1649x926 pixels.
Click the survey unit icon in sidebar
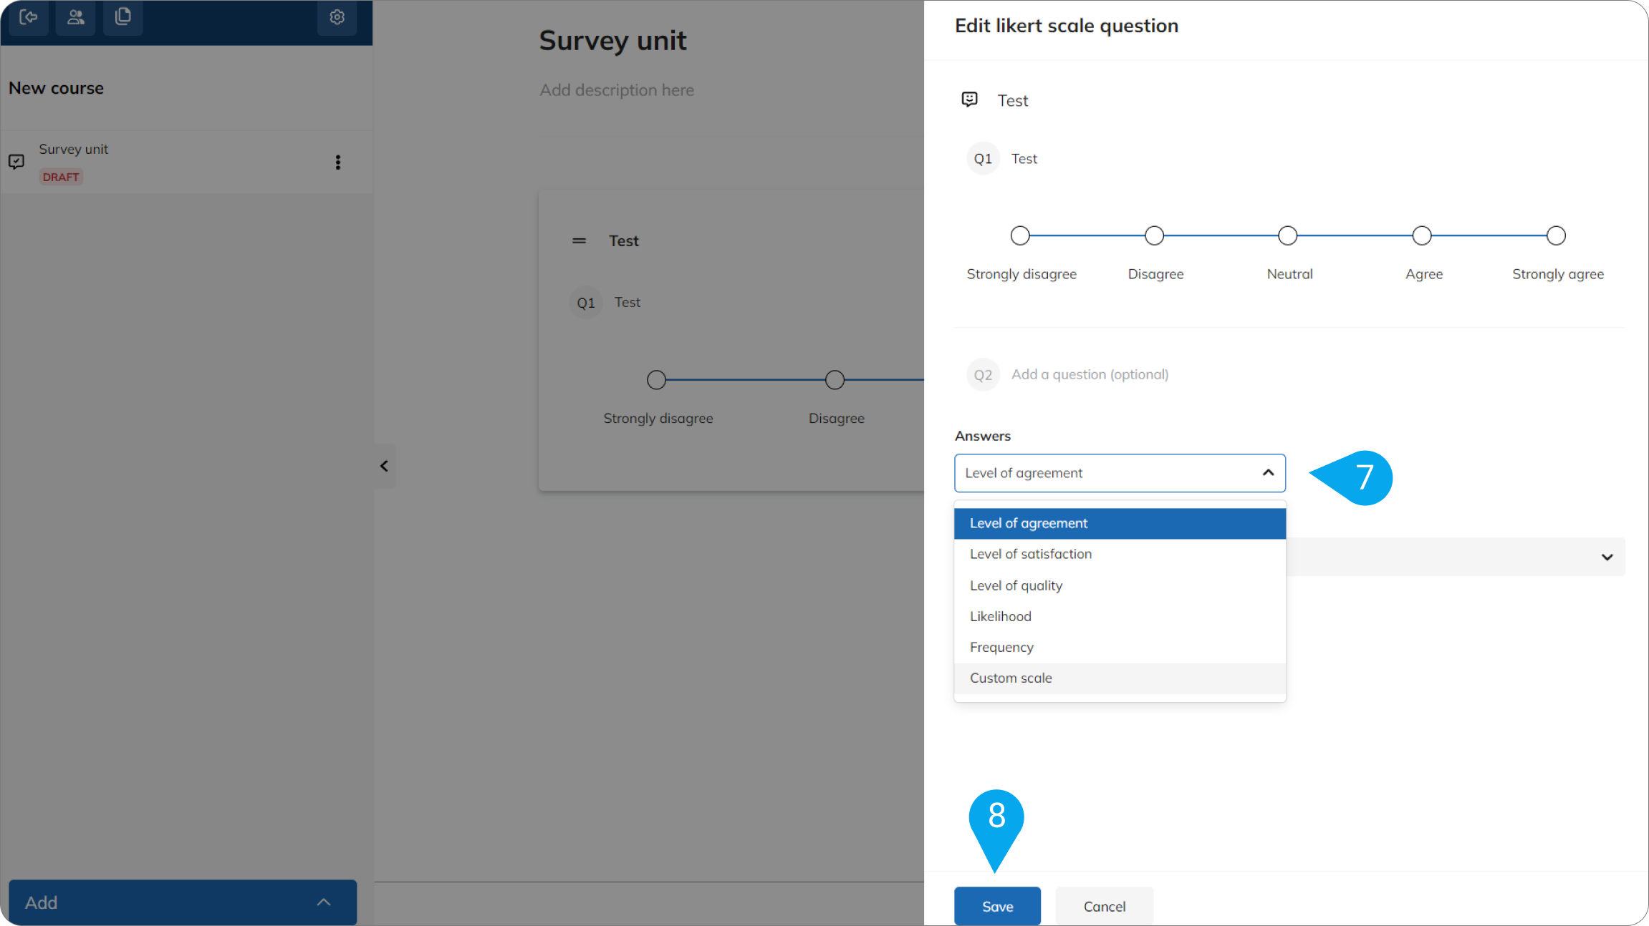coord(16,162)
